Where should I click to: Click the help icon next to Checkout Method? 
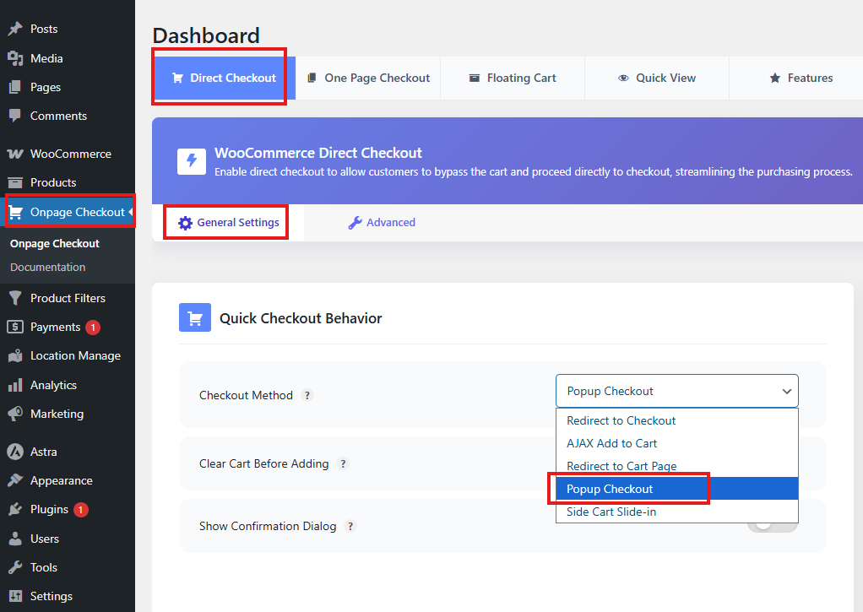pyautogui.click(x=307, y=395)
